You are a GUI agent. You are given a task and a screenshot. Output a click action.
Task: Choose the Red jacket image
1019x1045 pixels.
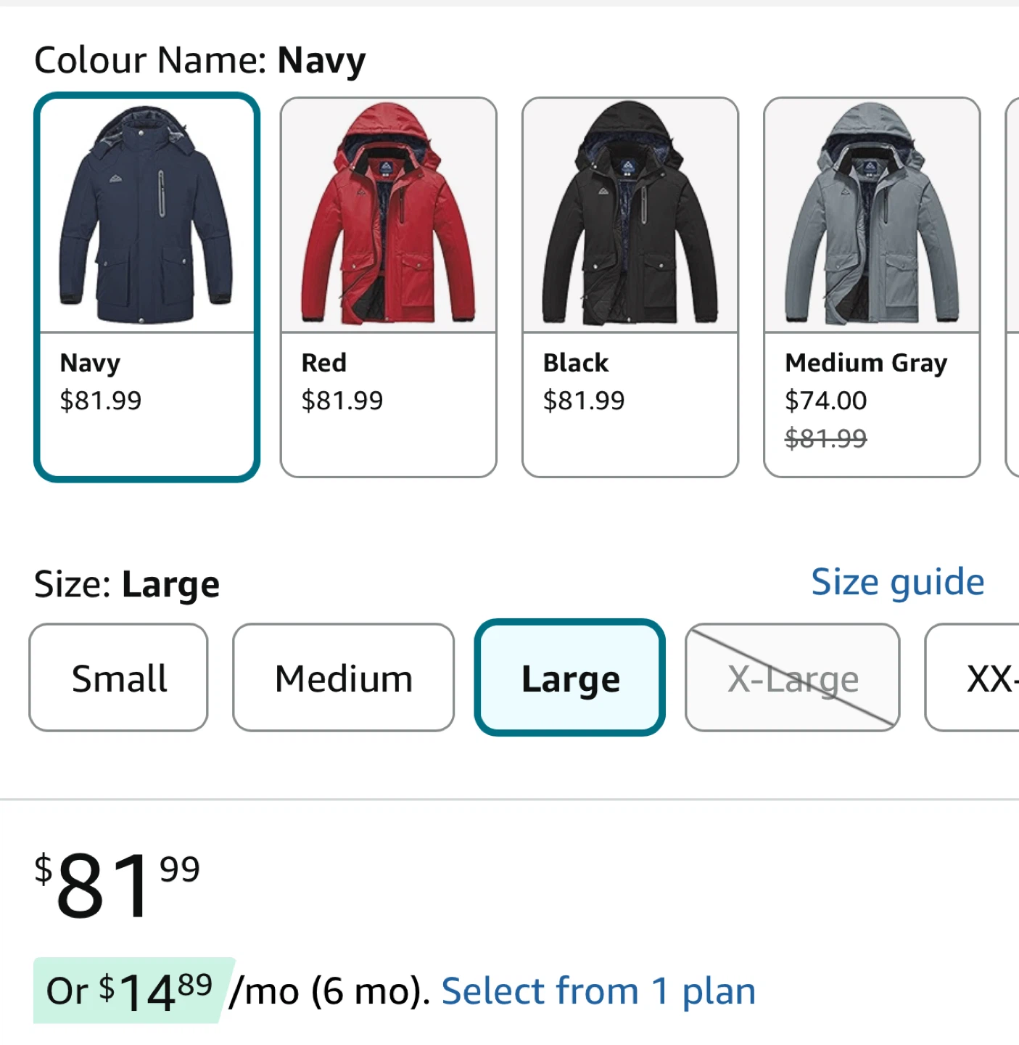click(x=388, y=216)
